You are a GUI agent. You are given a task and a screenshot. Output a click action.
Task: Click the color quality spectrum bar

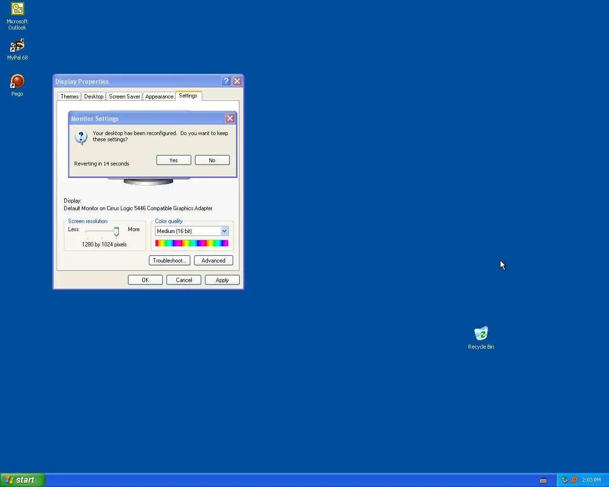(x=192, y=243)
